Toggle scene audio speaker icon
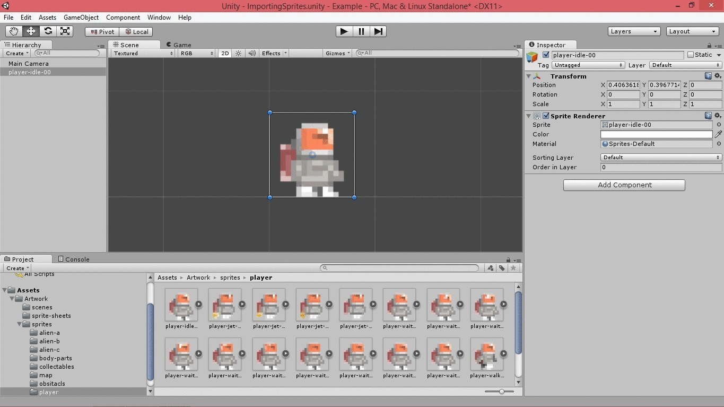Screen dimensions: 724x407 (x=252, y=53)
